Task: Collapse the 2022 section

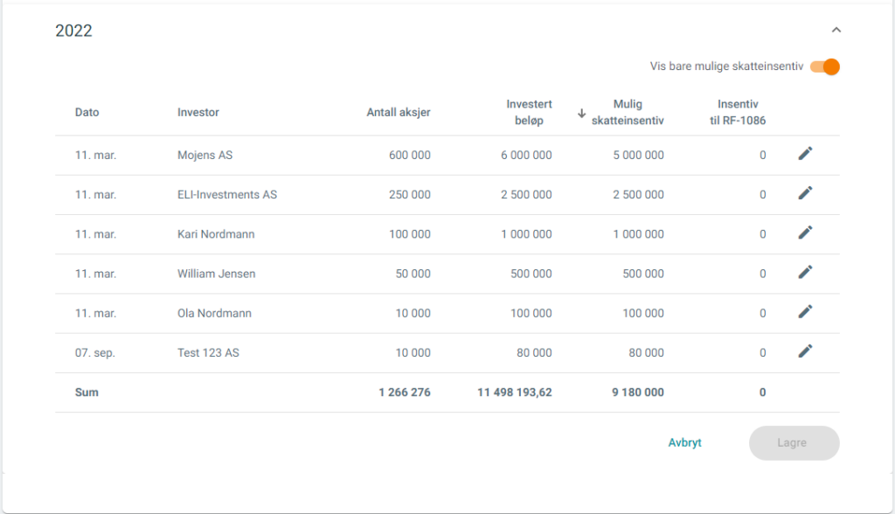Action: click(x=836, y=30)
